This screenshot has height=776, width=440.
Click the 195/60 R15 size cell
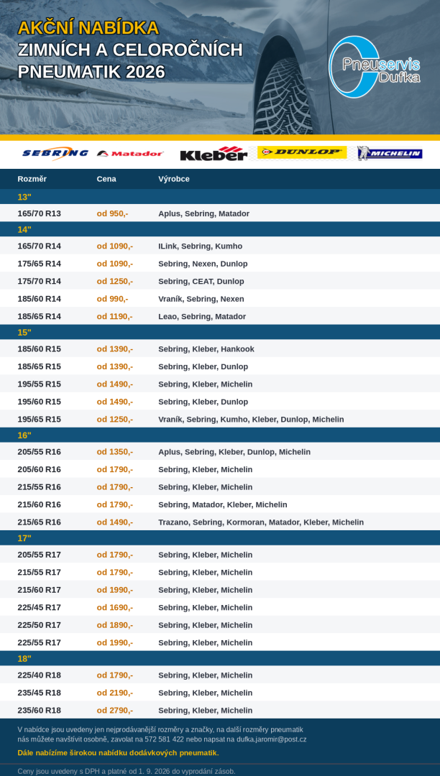click(39, 402)
